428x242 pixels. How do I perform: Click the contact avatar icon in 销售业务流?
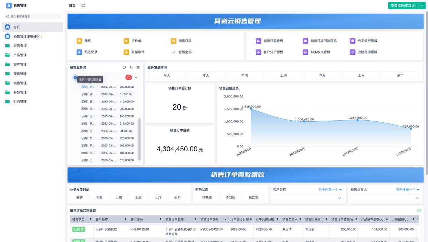click(75, 77)
